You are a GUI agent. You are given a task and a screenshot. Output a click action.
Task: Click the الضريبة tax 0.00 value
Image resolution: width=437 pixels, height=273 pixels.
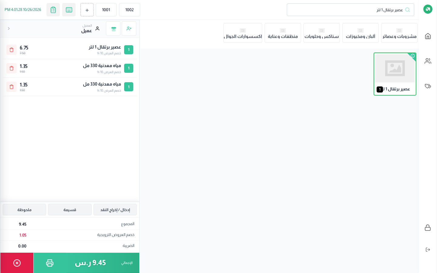click(22, 246)
